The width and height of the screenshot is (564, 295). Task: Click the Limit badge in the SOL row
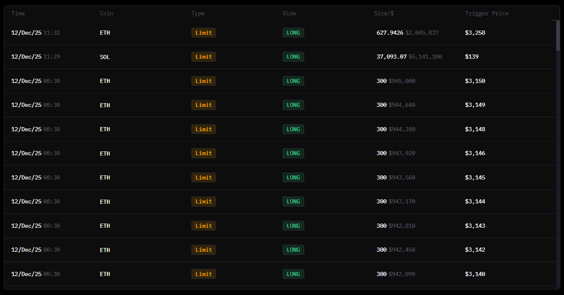click(204, 57)
